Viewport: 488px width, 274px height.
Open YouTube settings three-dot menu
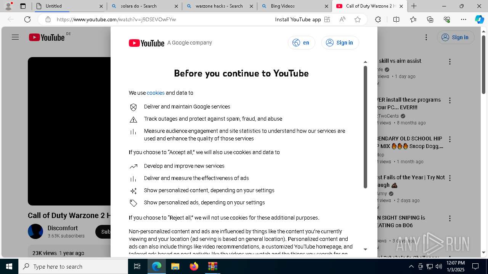pyautogui.click(x=426, y=37)
